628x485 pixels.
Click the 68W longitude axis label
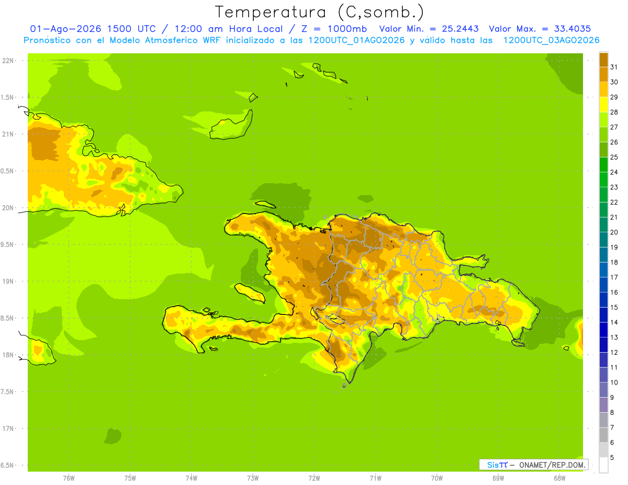559,478
